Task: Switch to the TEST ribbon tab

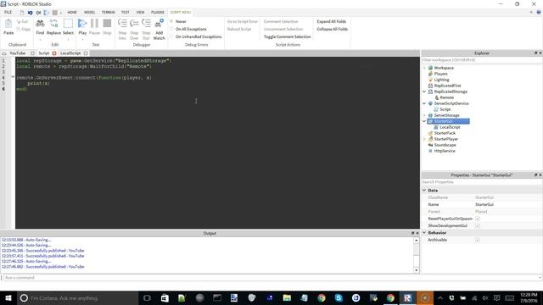Action: pos(125,12)
